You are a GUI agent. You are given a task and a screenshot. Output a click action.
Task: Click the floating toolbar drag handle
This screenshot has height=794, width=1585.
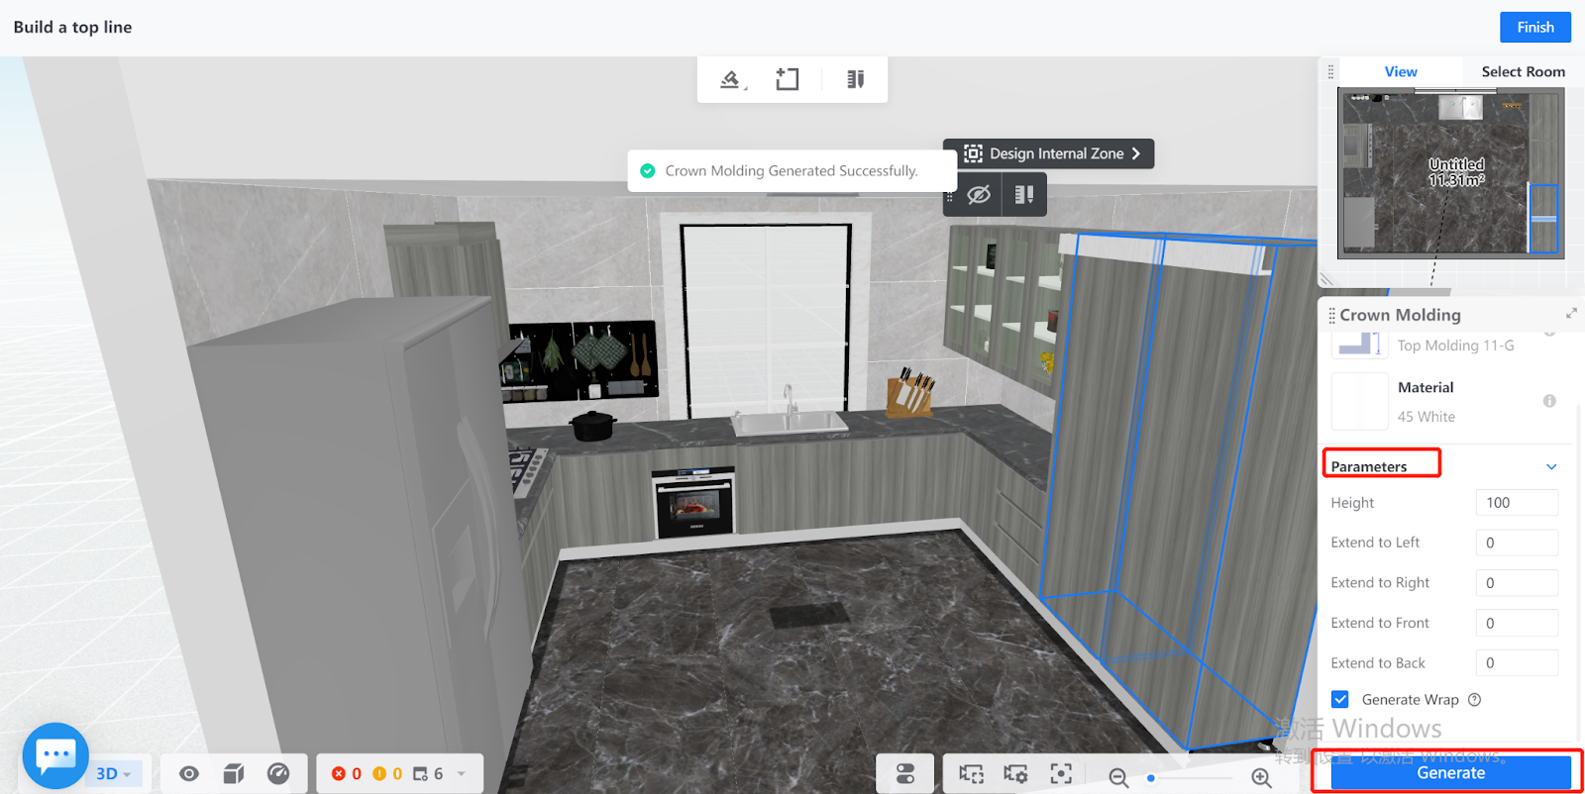pyautogui.click(x=949, y=195)
